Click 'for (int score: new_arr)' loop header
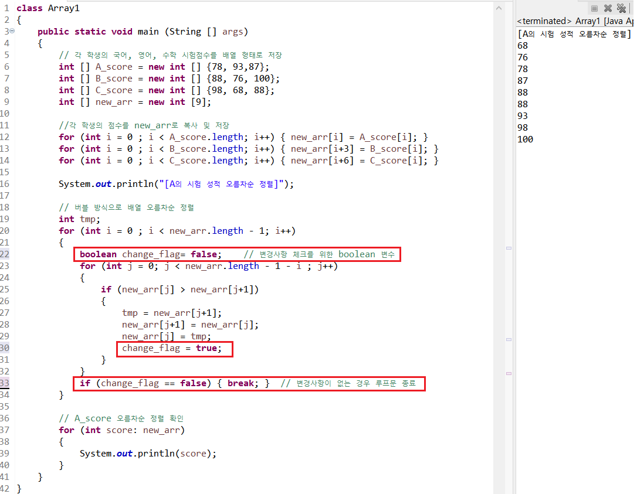The width and height of the screenshot is (637, 494). [121, 430]
